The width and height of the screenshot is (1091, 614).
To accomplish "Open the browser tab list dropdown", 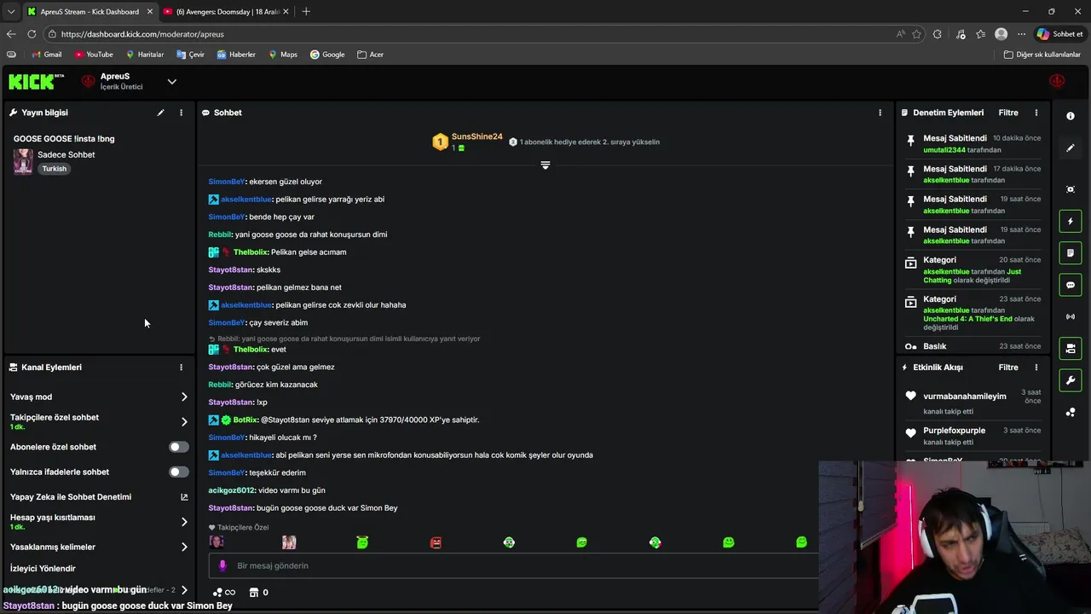I will [10, 12].
